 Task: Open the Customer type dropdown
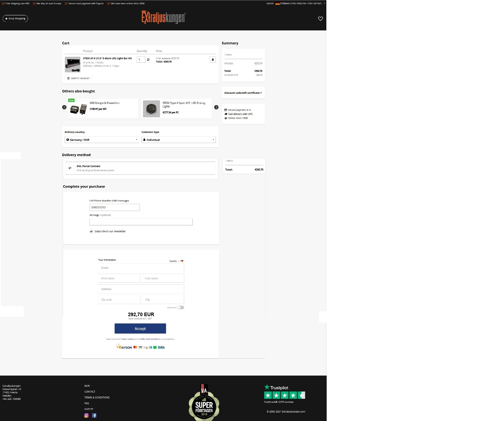179,139
